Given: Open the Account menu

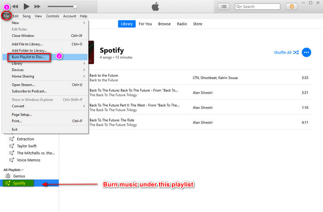Looking at the screenshot, I should (x=69, y=16).
